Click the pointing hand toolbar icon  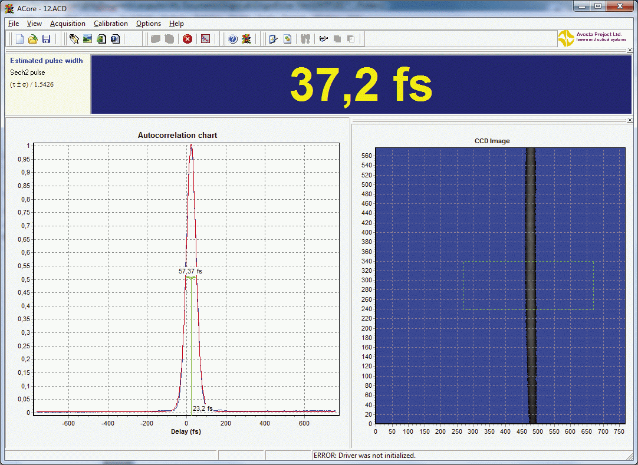(x=324, y=39)
